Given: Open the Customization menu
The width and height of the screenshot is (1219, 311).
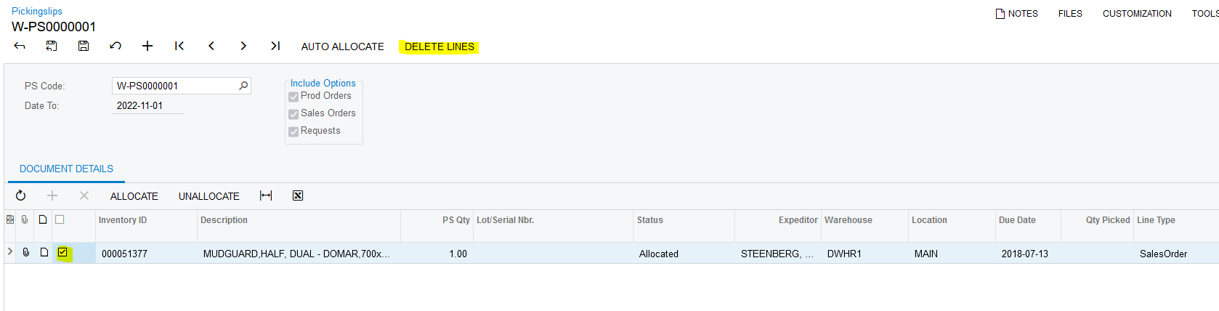Looking at the screenshot, I should coord(1136,14).
